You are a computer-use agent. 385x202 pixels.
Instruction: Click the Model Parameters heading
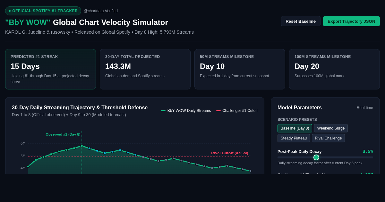pos(300,108)
